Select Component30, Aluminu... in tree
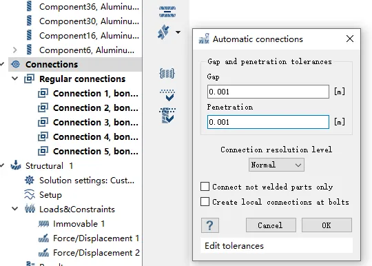This screenshot has height=266, width=372. click(89, 21)
